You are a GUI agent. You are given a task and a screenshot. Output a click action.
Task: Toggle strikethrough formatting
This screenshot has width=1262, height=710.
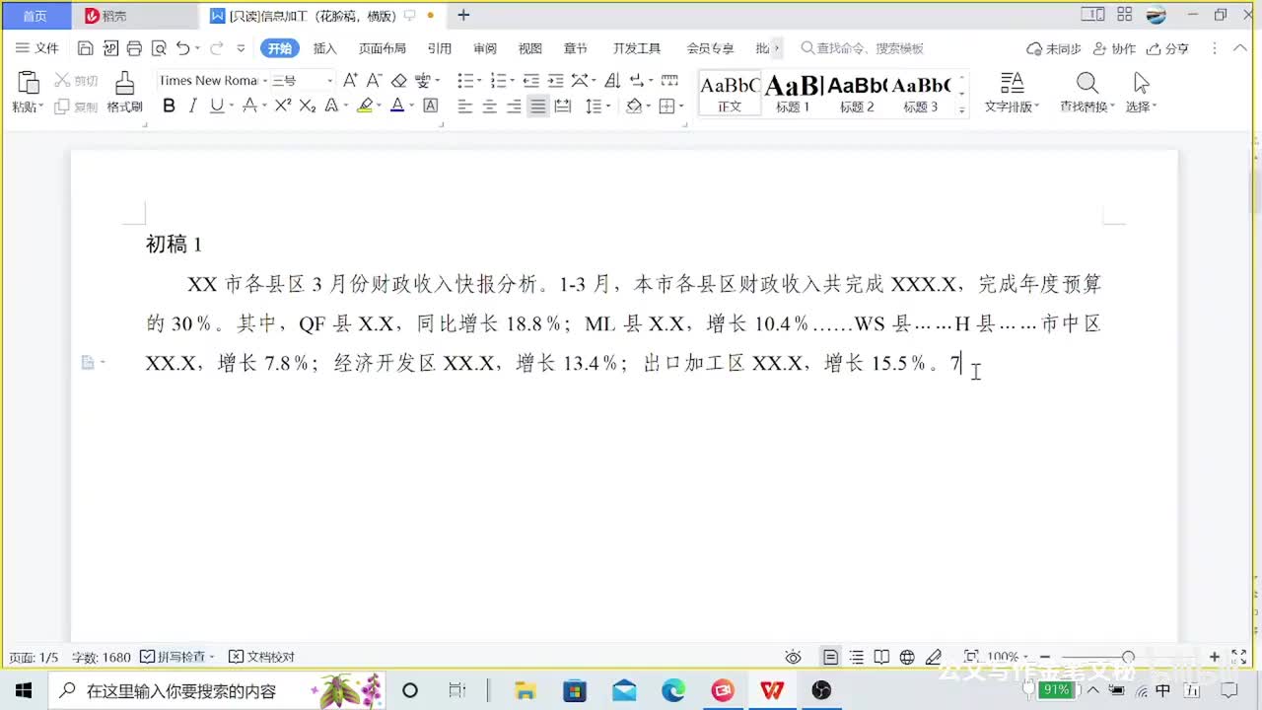click(x=249, y=106)
